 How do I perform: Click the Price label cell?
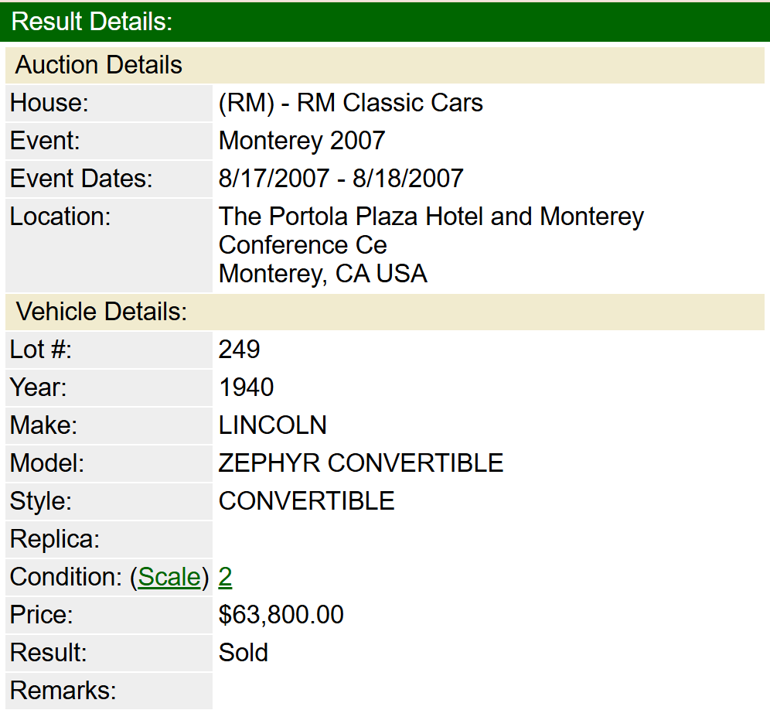coord(41,615)
